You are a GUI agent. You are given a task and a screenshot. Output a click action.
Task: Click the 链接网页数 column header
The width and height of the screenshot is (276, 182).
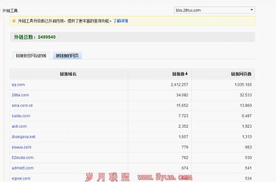point(241,74)
